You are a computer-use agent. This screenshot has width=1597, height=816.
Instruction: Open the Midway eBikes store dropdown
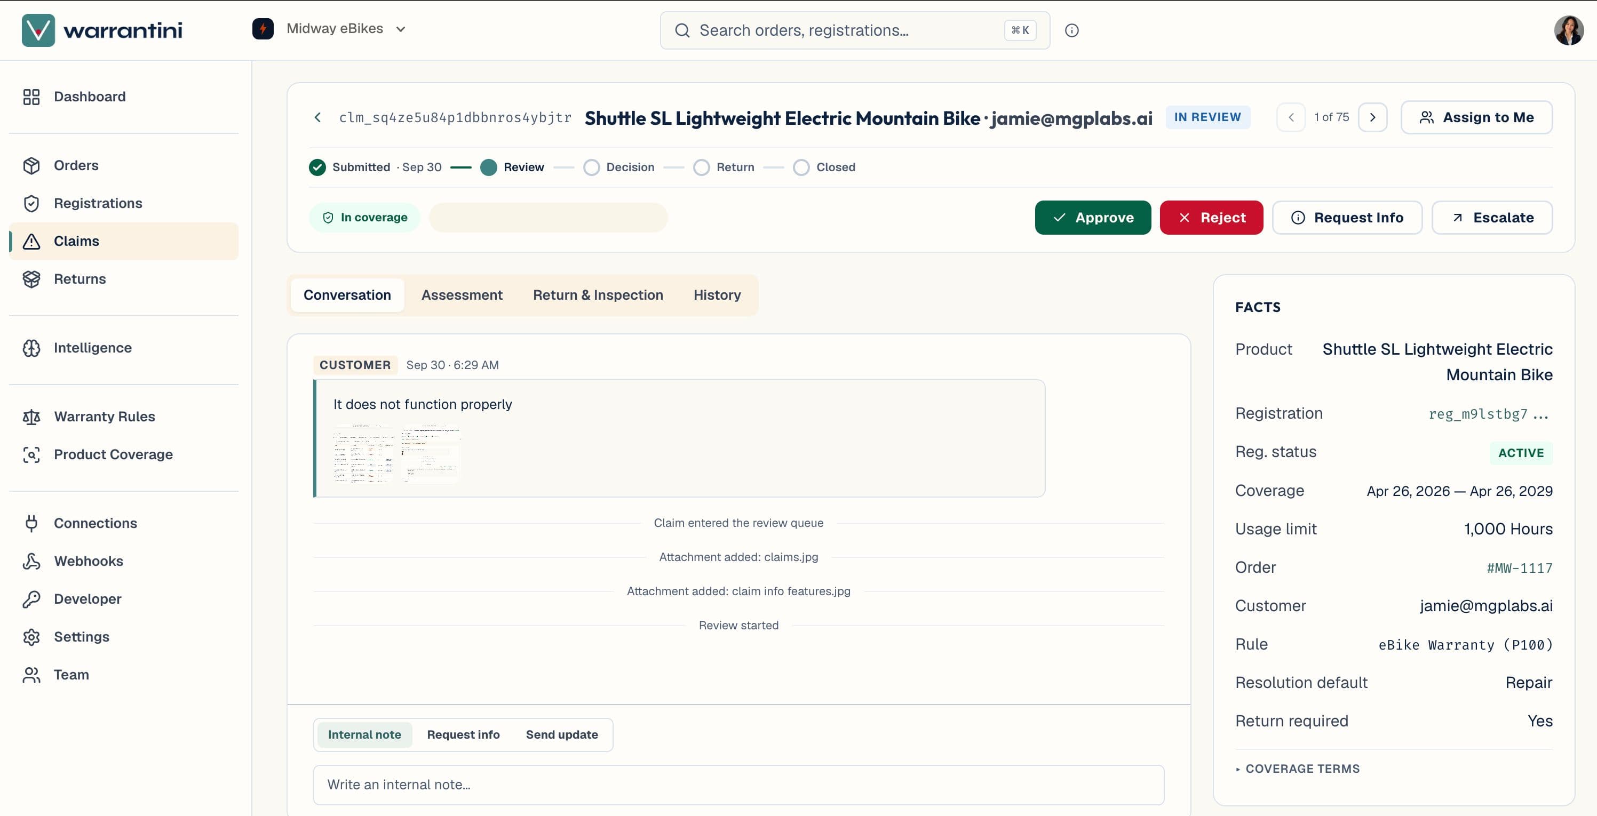(x=329, y=28)
